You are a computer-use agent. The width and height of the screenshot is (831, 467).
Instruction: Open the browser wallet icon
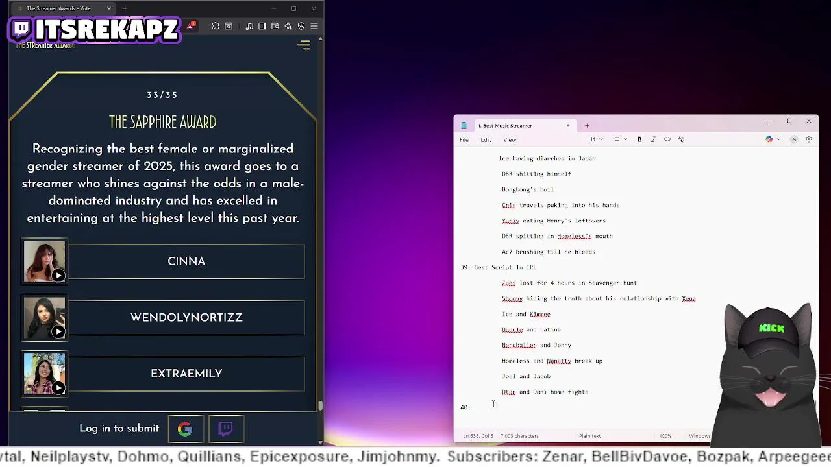pos(275,26)
